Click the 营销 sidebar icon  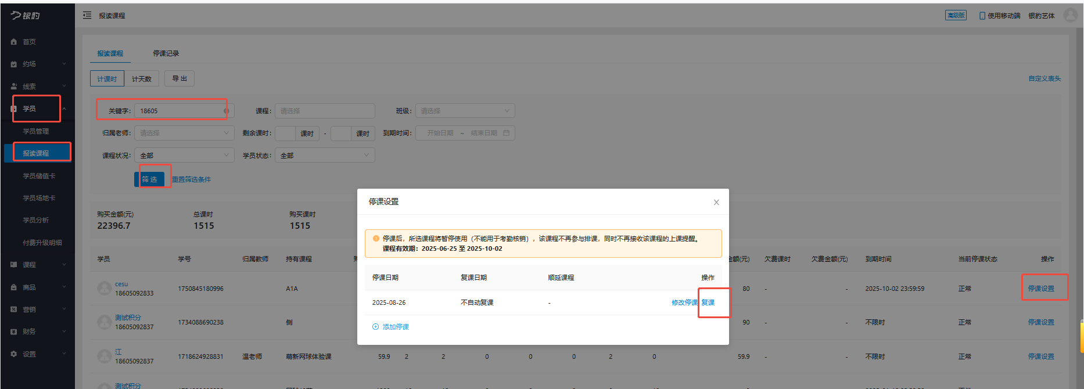point(14,309)
